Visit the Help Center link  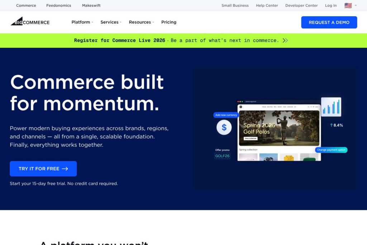pos(267,5)
